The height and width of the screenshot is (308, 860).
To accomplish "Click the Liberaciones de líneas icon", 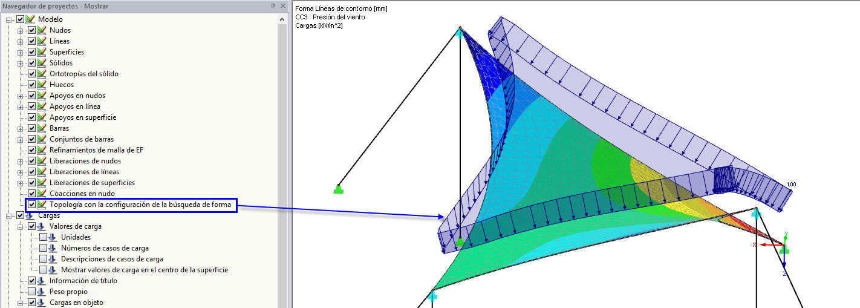I will tap(41, 172).
